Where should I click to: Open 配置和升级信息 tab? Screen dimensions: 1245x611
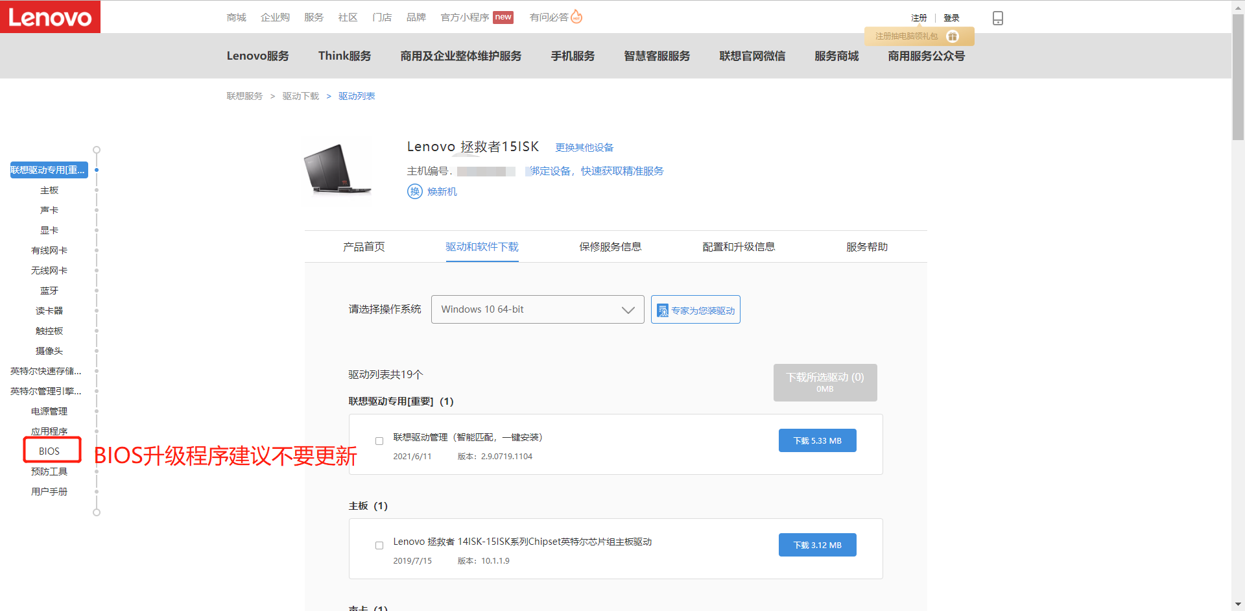[x=739, y=246]
